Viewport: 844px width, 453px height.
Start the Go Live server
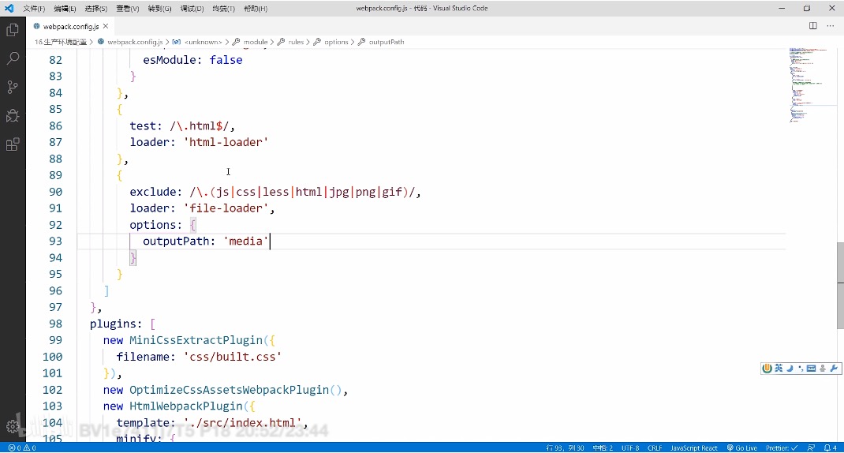(741, 448)
